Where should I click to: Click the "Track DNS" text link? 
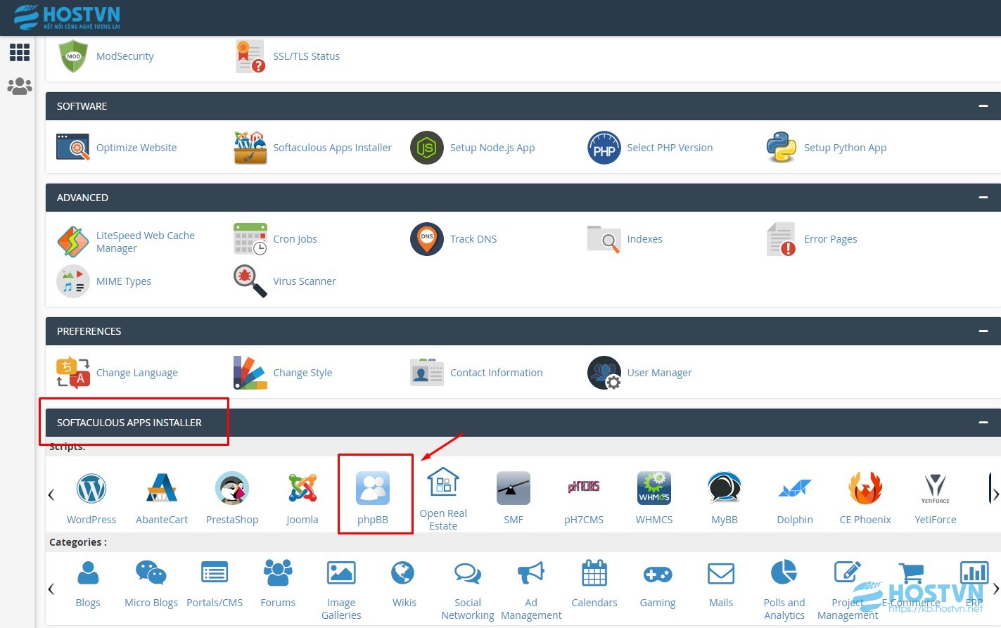coord(473,239)
